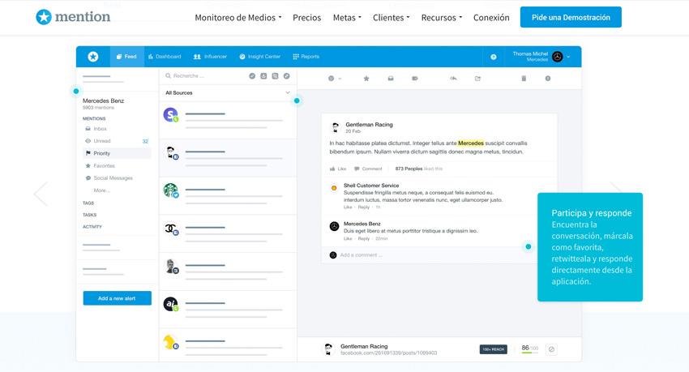Click Reply under the Mercedes Benz comment
Viewport: 689px width, 372px height.
[x=364, y=239]
